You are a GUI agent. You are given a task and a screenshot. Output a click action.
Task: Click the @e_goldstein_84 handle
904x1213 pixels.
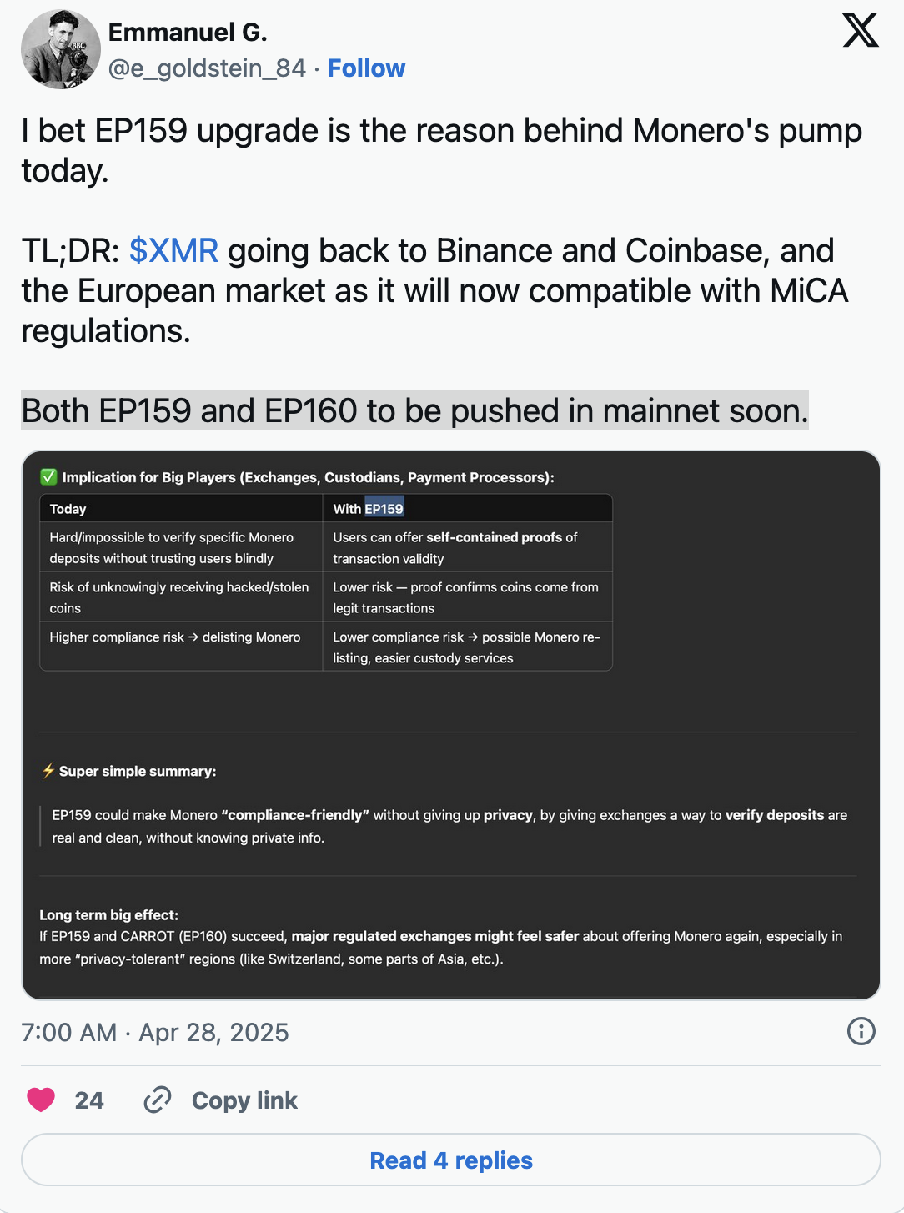[207, 68]
